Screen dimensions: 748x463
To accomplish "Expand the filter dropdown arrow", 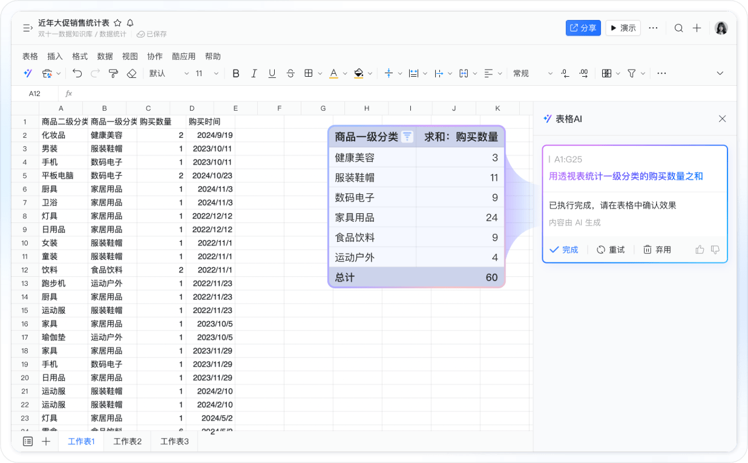I will coord(643,74).
